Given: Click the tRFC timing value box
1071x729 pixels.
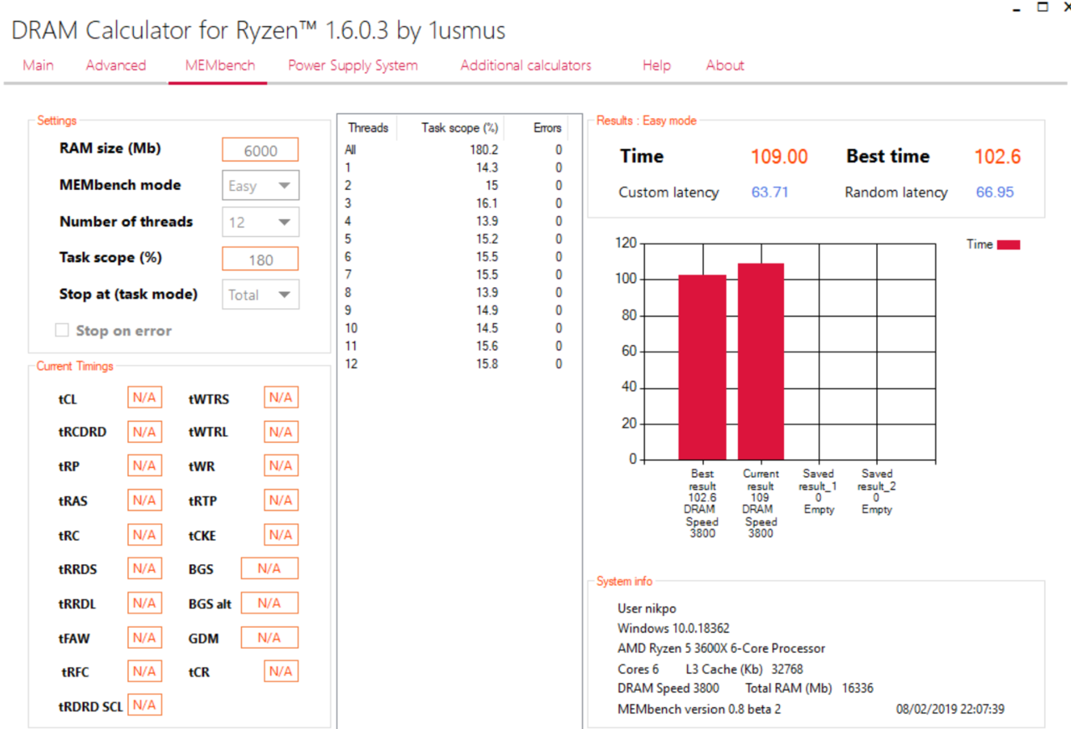Looking at the screenshot, I should 145,670.
